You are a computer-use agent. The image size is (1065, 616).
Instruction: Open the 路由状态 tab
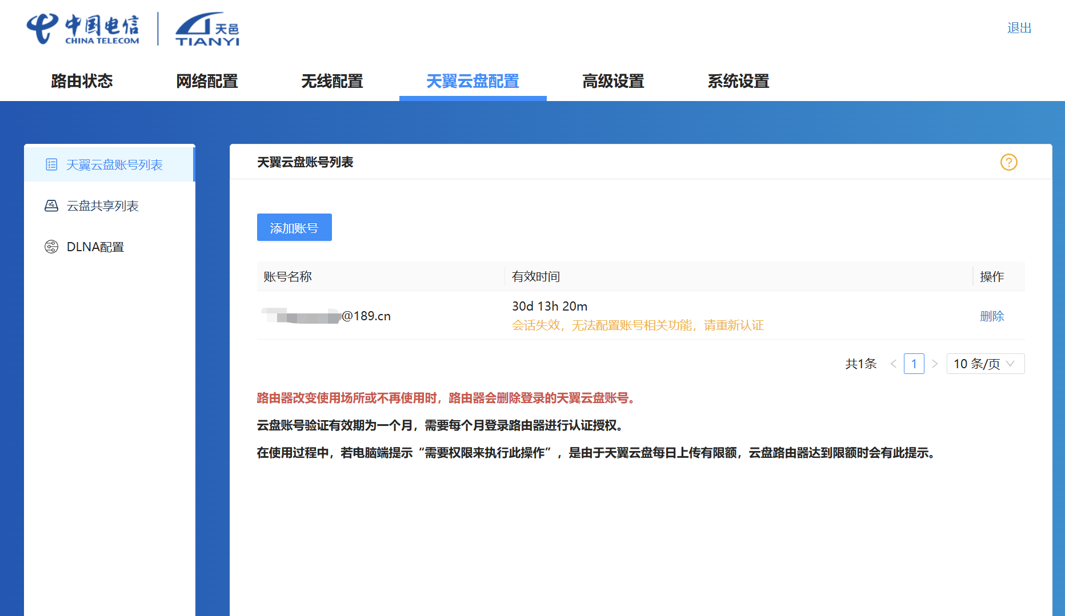pos(82,81)
